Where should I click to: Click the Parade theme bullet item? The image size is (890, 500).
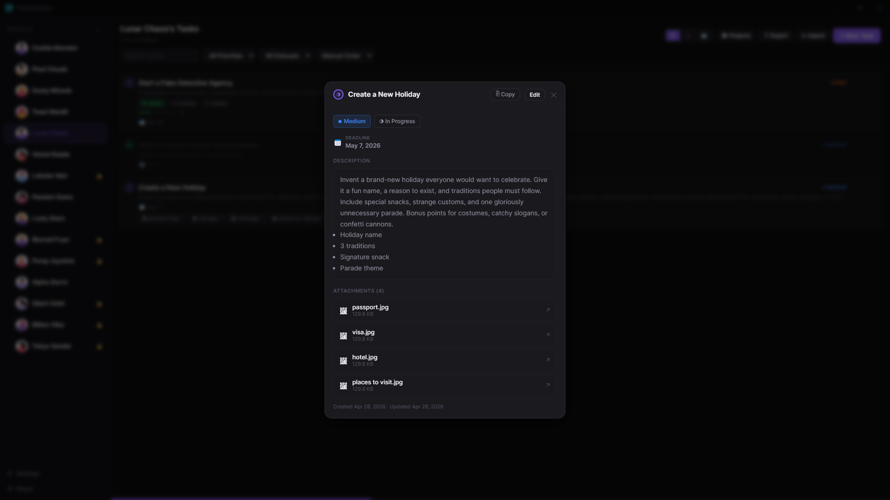[362, 269]
